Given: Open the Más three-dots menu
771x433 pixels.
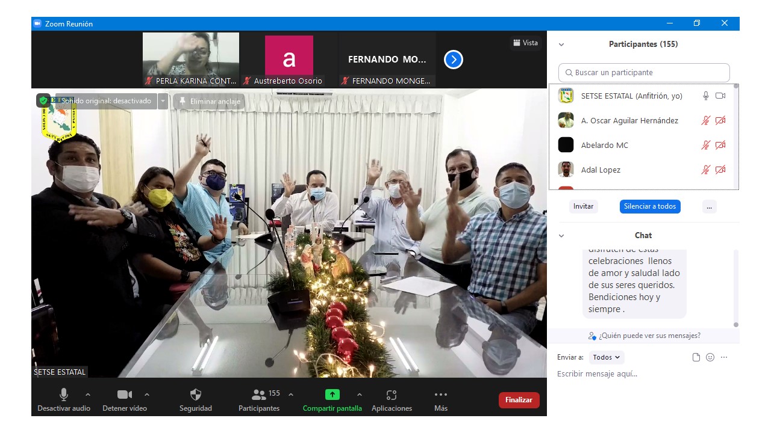Looking at the screenshot, I should coord(441,395).
